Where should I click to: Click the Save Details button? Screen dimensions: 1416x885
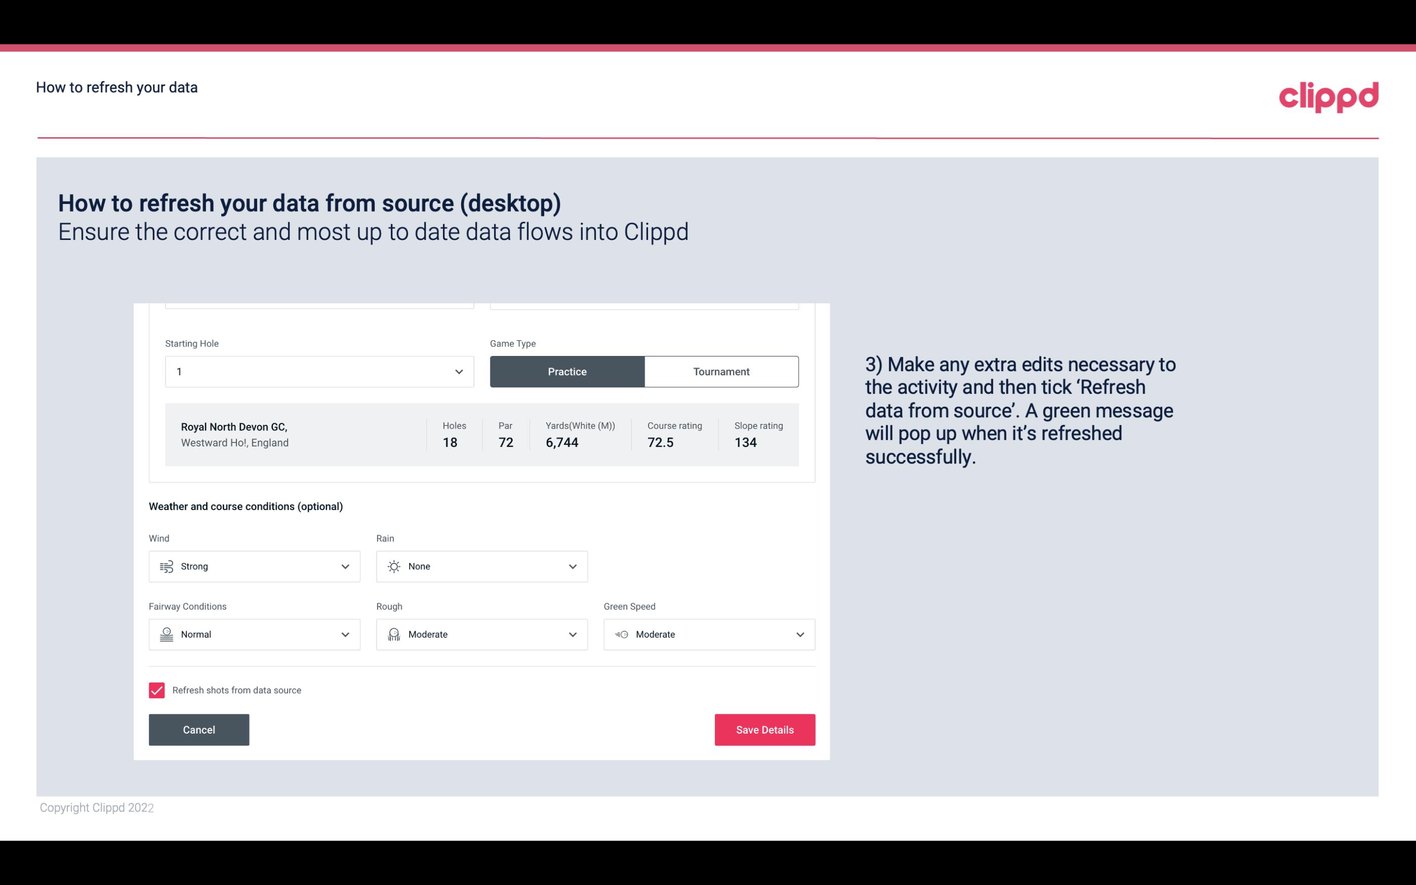764,729
